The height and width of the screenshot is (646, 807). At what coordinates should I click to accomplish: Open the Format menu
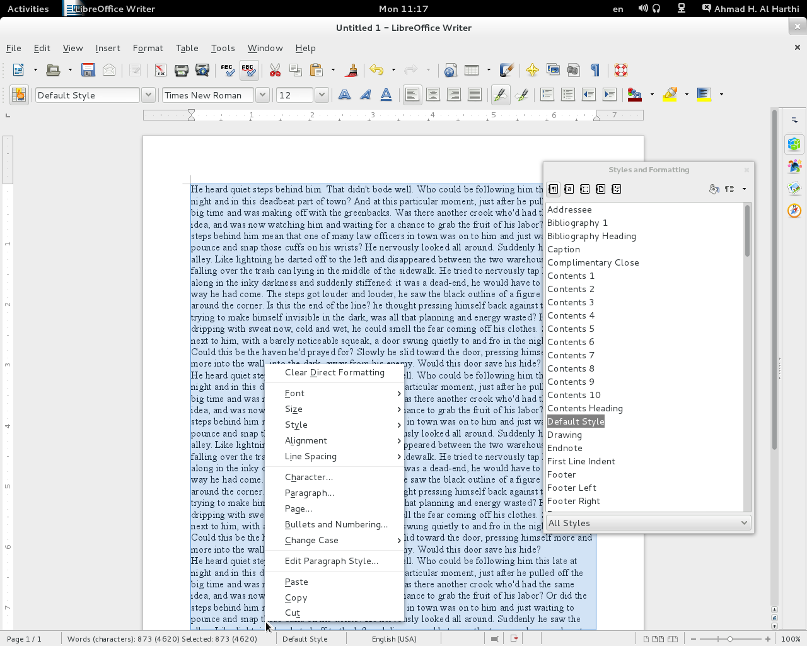coord(148,48)
